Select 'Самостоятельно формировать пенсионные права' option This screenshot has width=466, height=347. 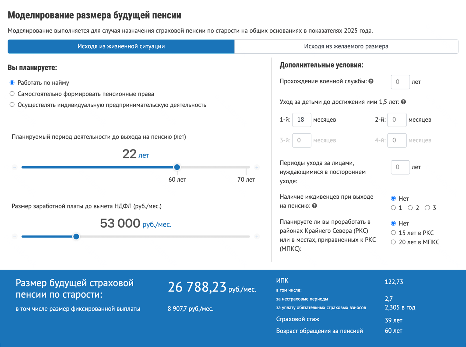tap(12, 93)
